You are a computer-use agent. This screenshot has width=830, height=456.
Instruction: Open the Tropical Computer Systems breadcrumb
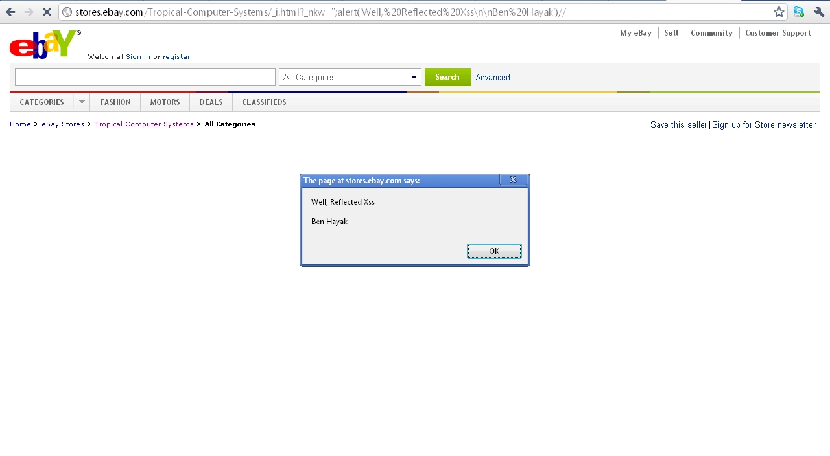[x=144, y=124]
